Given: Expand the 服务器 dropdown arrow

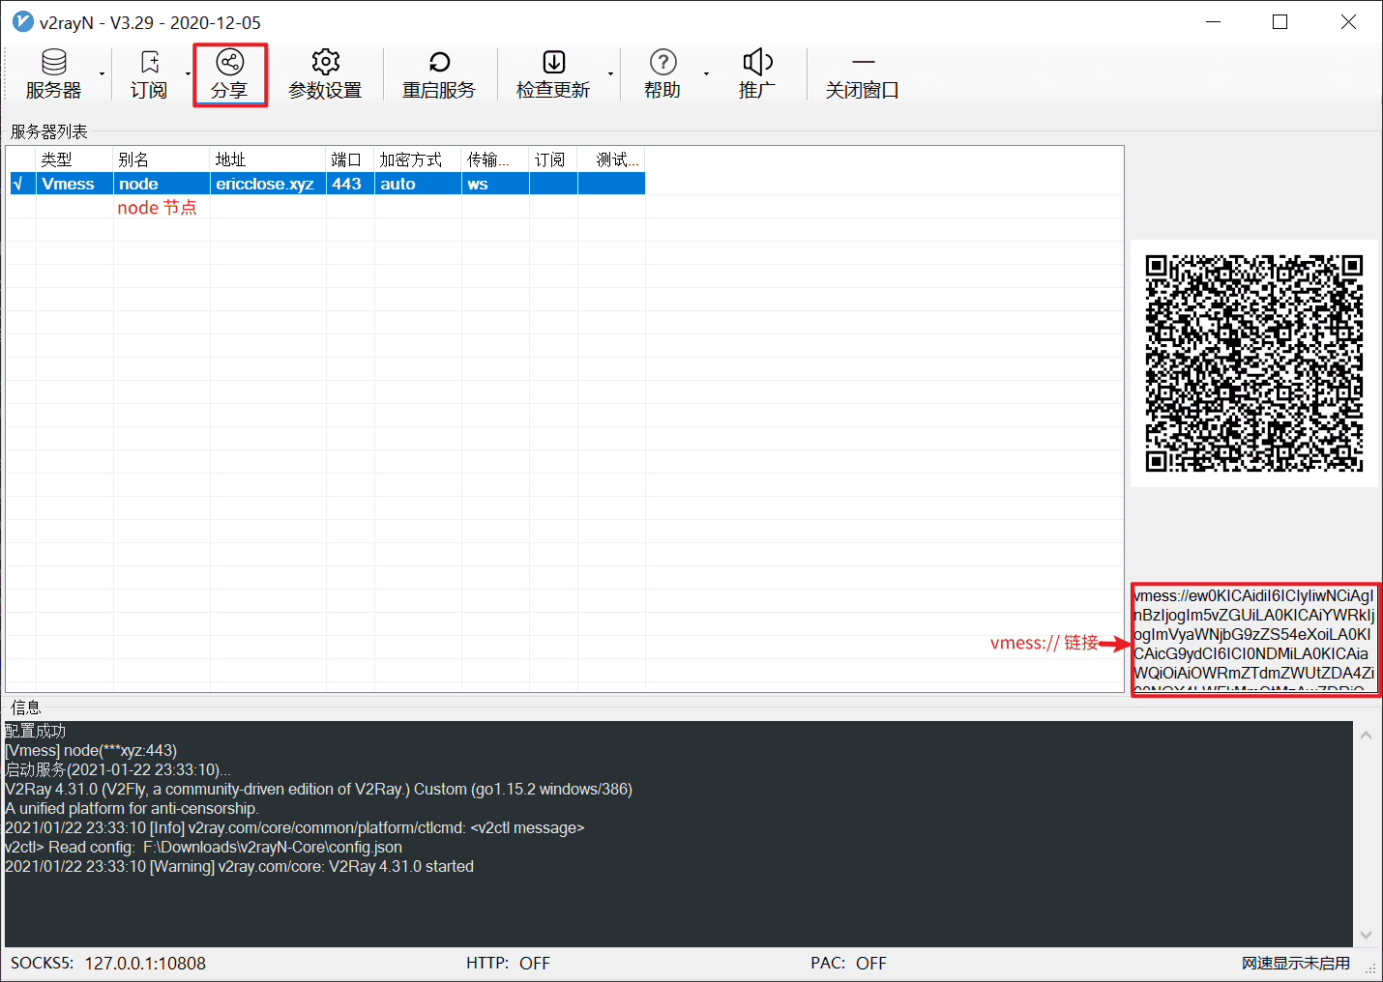Looking at the screenshot, I should pyautogui.click(x=102, y=74).
